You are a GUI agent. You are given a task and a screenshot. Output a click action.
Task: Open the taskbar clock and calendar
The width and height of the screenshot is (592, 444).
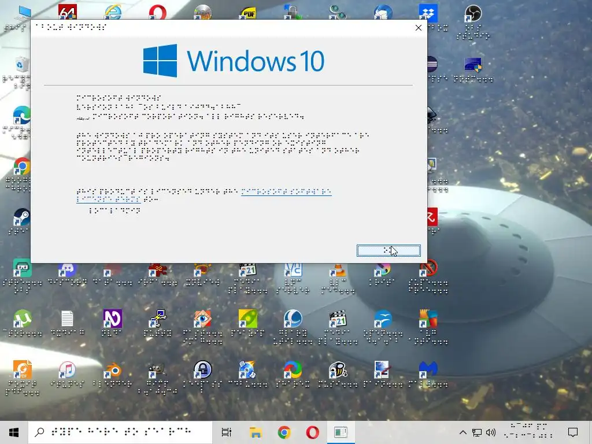pos(528,432)
